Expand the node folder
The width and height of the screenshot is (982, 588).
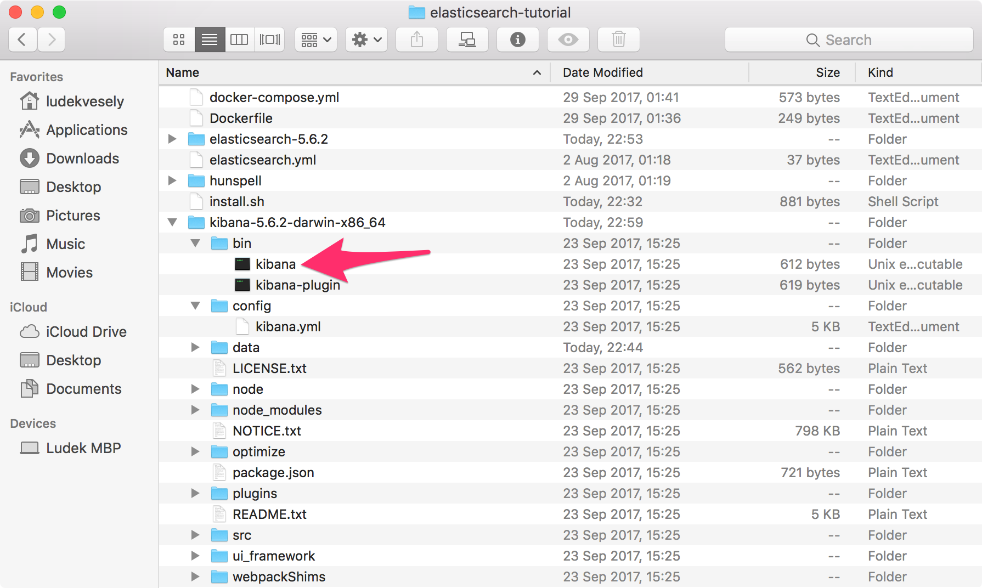[x=195, y=389]
